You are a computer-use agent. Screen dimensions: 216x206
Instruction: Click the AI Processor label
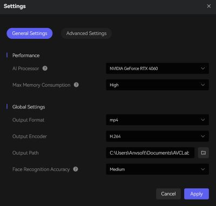(25, 68)
